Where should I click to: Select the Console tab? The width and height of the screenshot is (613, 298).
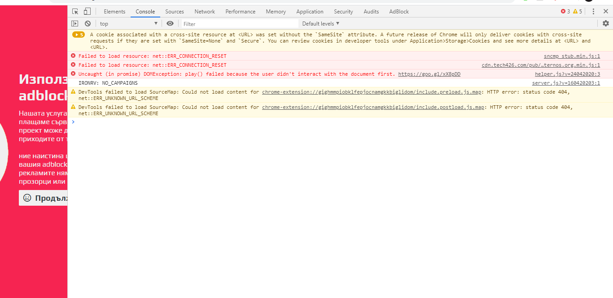click(145, 12)
